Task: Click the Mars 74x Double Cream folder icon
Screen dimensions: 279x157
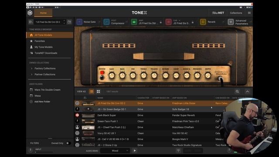Action: pyautogui.click(x=31, y=90)
